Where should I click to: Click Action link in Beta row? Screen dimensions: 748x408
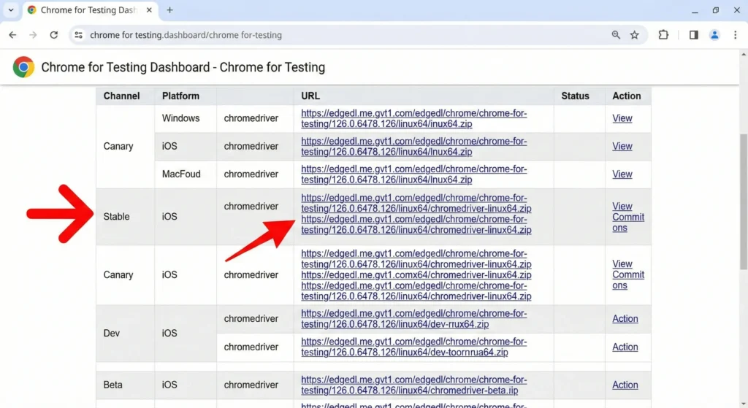tap(625, 385)
